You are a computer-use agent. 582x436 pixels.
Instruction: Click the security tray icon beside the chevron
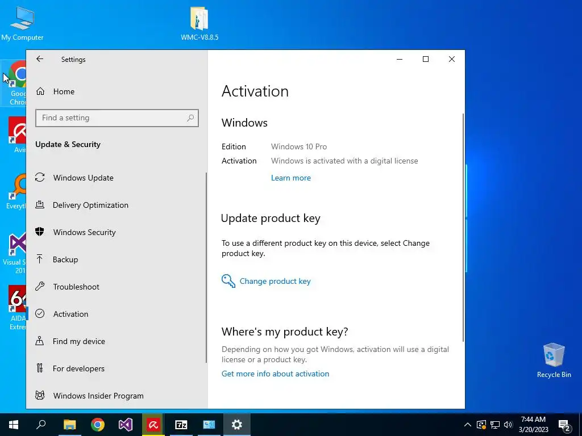(x=481, y=425)
